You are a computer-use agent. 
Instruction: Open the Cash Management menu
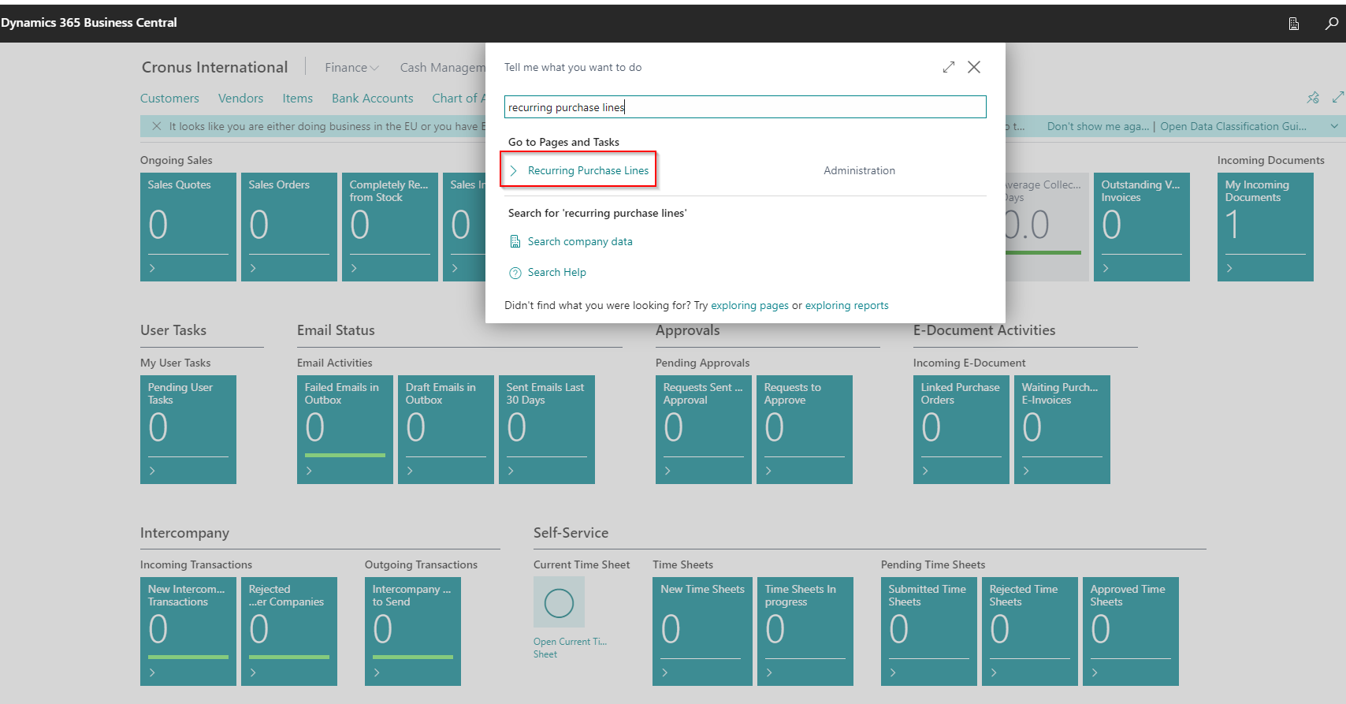click(x=442, y=68)
